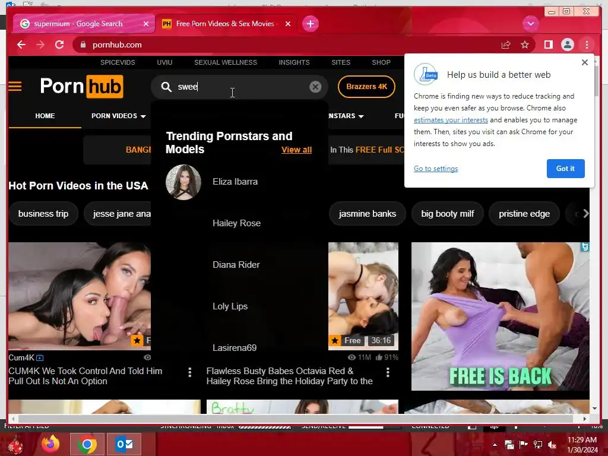The width and height of the screenshot is (608, 456).
Task: Select the HOME navigation tab
Action: pyautogui.click(x=45, y=116)
